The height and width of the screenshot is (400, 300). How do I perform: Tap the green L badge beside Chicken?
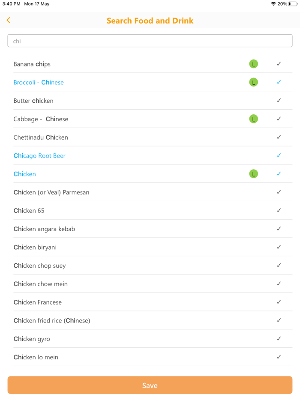click(253, 174)
